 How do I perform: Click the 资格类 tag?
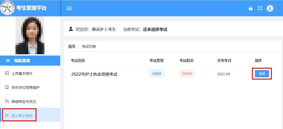[157, 73]
